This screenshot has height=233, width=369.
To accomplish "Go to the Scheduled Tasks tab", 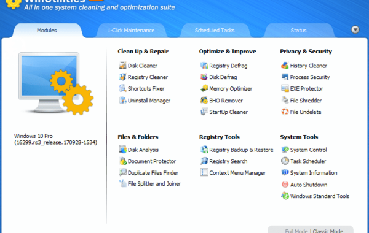I will [x=215, y=31].
